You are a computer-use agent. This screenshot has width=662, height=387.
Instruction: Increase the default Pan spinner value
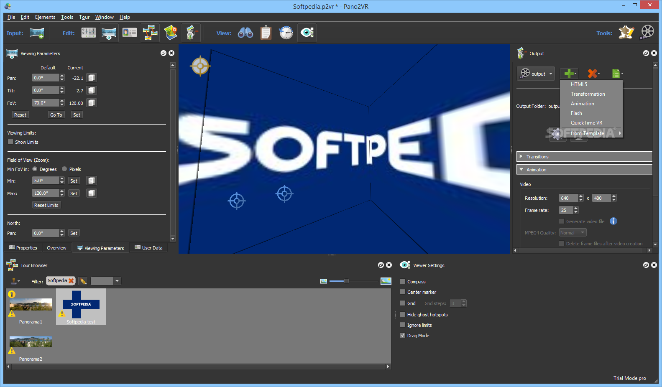tap(62, 76)
